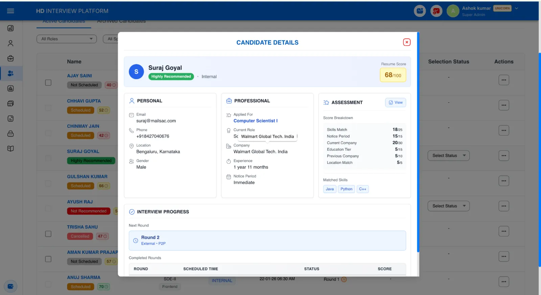
Task: Close the Candidate Details dialog
Action: click(407, 42)
